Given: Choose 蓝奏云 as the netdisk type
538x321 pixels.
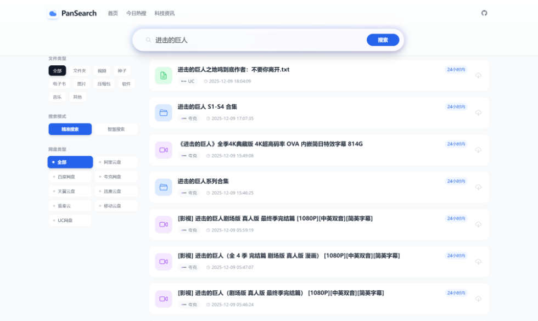Looking at the screenshot, I should [x=70, y=206].
